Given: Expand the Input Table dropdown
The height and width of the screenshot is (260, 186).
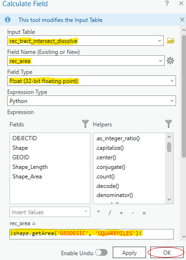Looking at the screenshot, I should click(x=159, y=41).
